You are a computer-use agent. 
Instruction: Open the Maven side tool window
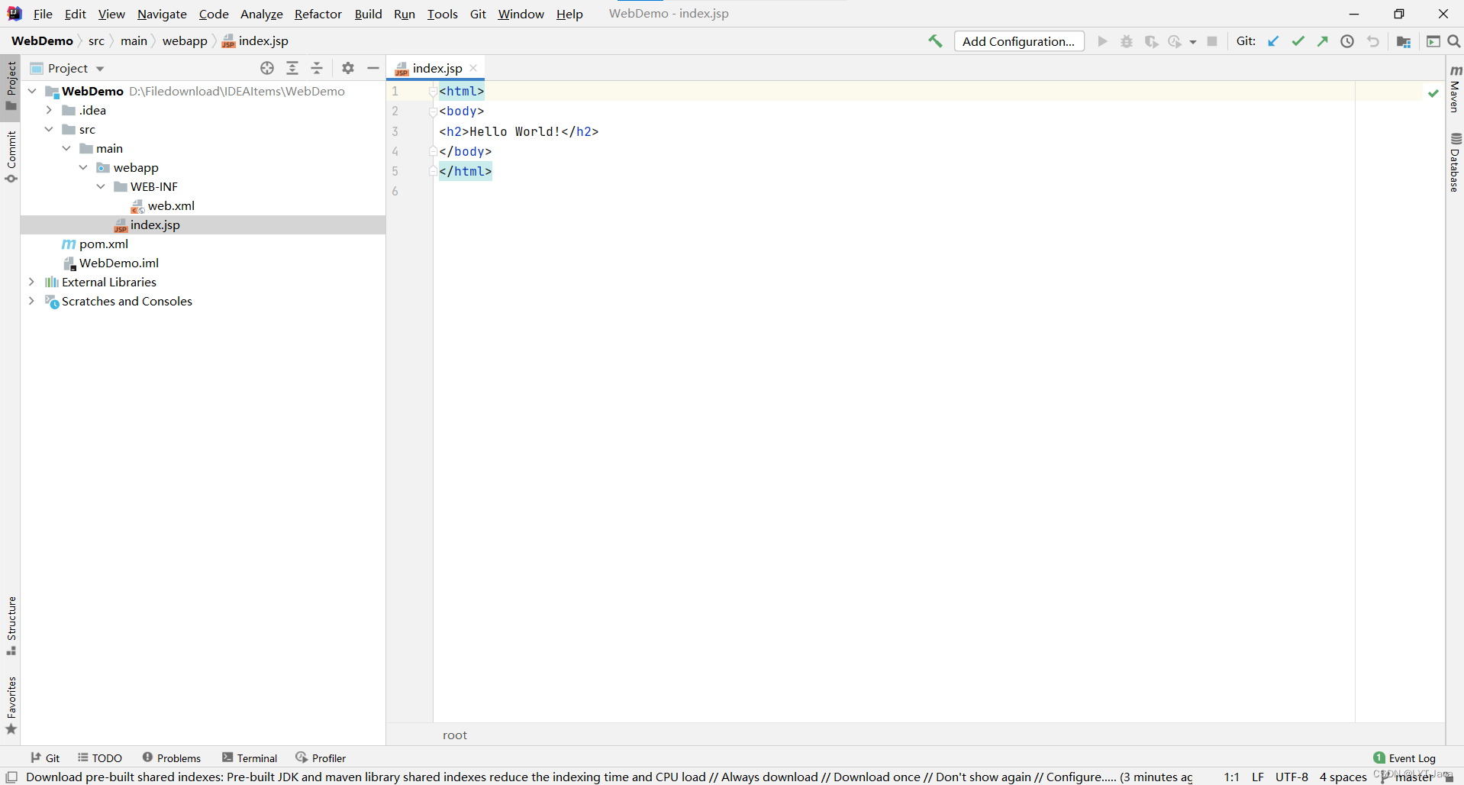point(1455,89)
